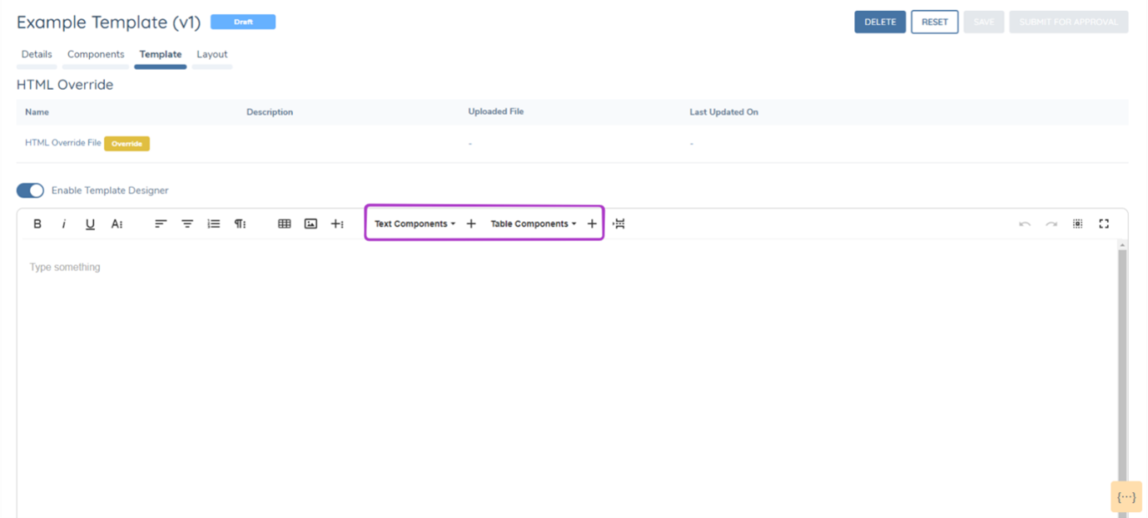The height and width of the screenshot is (518, 1148).
Task: Disable the Enable Template Designer toggle
Action: pyautogui.click(x=31, y=190)
